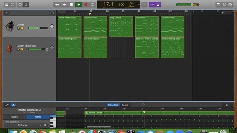Viewport: 237px width, 133px height.
Task: Click the piano keyboard in the editor
Action: pyautogui.click(x=53, y=121)
